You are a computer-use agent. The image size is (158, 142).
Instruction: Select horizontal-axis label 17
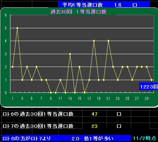(89, 99)
